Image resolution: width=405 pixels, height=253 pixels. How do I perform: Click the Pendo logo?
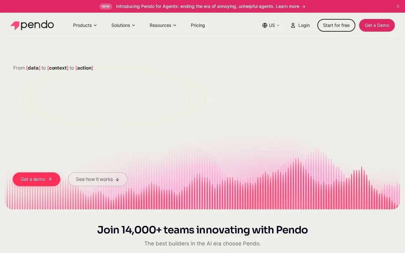32,25
